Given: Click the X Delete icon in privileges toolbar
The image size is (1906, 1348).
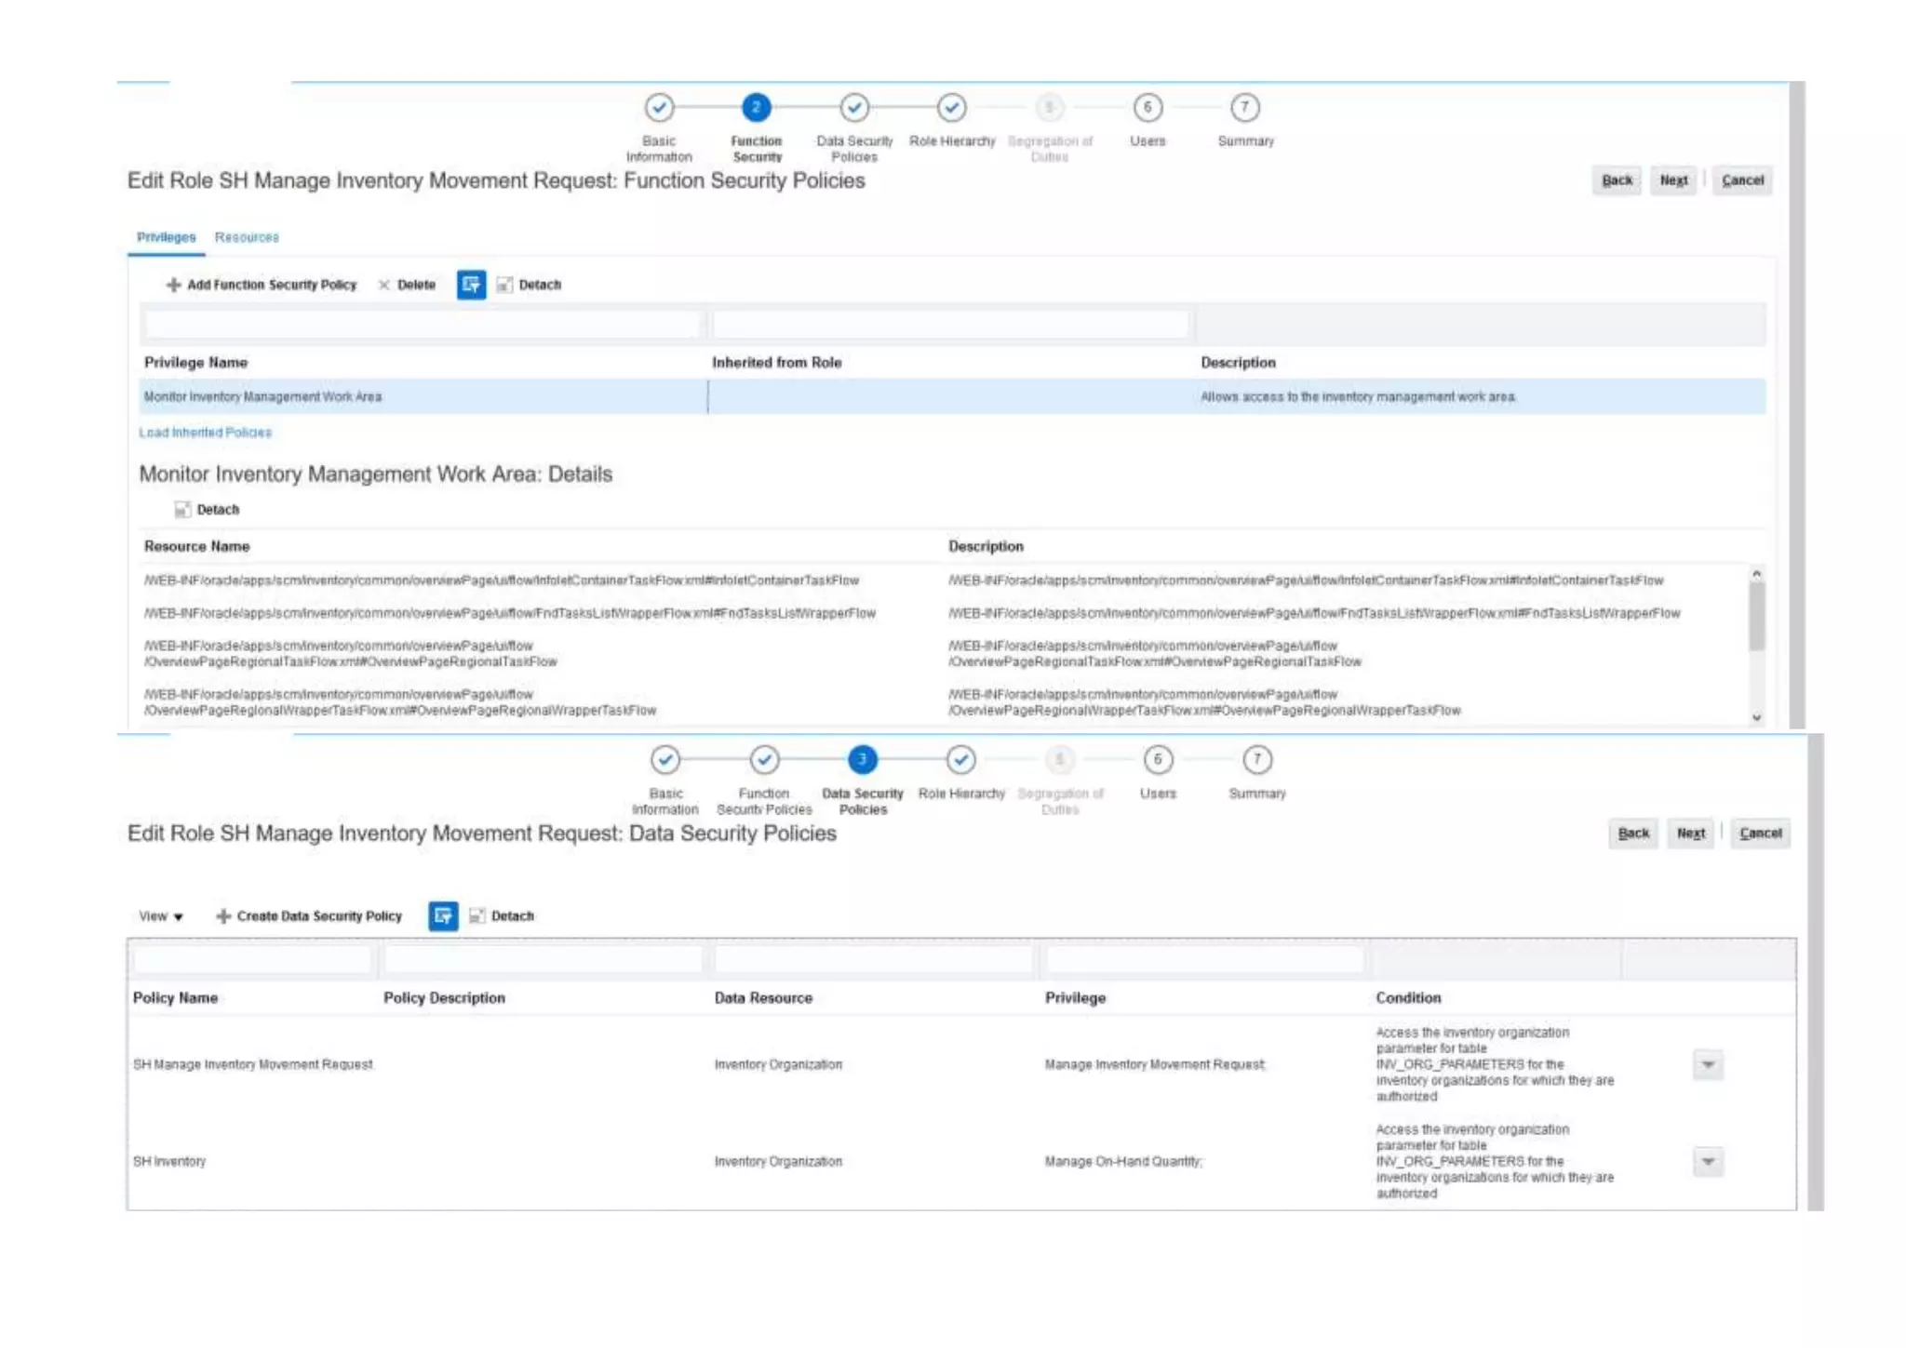Looking at the screenshot, I should point(384,285).
